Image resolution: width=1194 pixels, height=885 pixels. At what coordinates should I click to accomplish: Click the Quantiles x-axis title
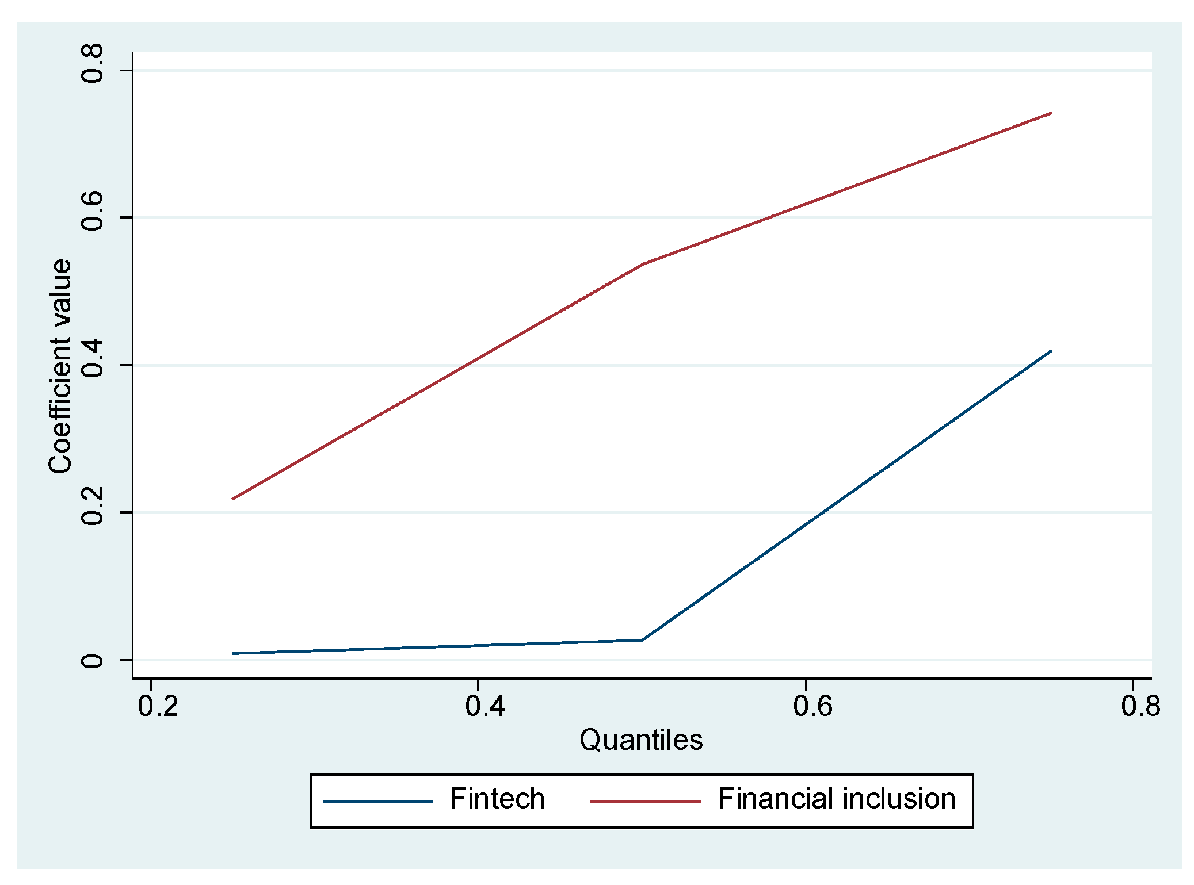(640, 740)
